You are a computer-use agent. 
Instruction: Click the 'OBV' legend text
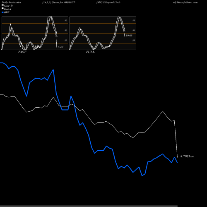pos(7,12)
